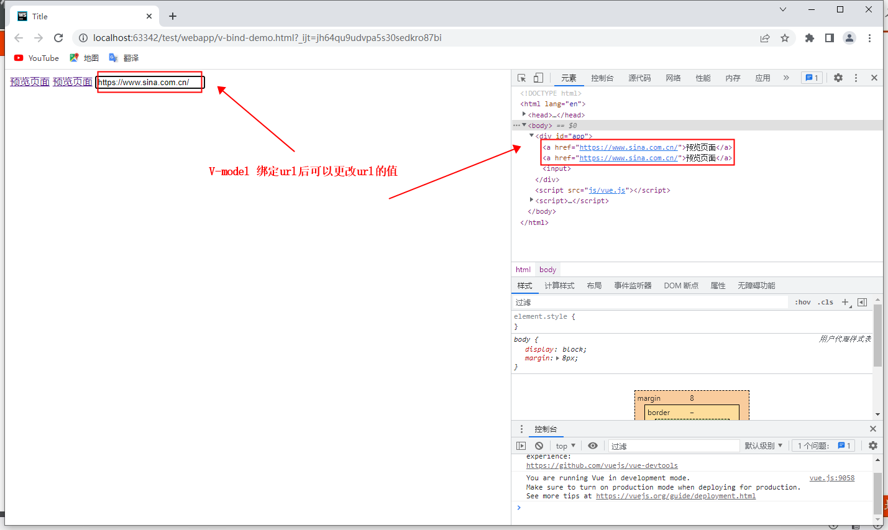
Task: Open the Chrome three-dot menu
Action: (x=869, y=38)
